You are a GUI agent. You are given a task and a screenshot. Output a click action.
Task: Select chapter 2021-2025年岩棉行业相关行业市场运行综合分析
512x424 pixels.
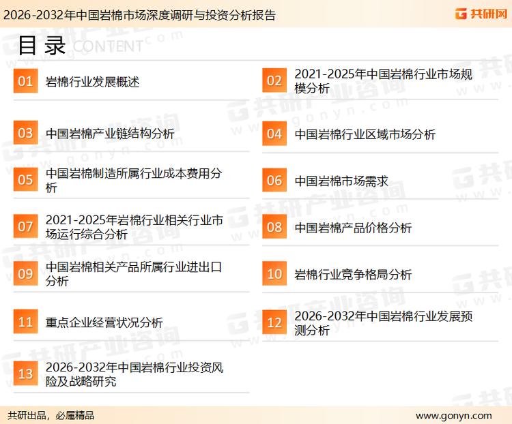[x=134, y=227]
